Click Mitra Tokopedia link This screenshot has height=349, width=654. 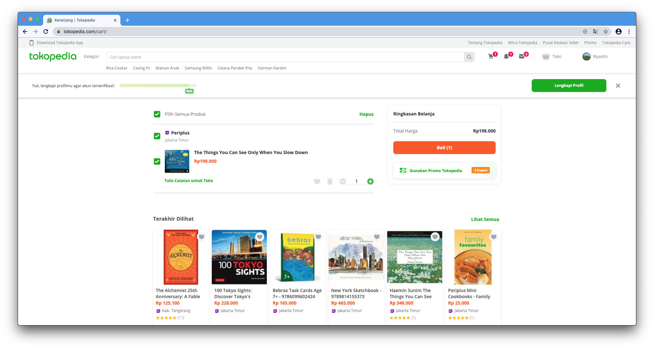coord(523,43)
